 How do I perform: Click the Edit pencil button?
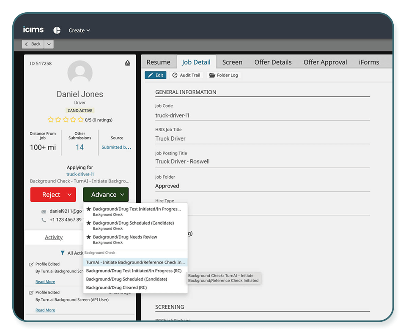(x=155, y=75)
